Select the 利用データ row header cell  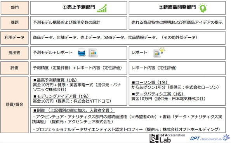14,38
